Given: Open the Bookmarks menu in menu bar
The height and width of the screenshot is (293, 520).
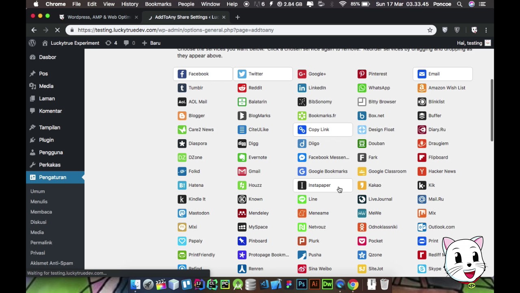Looking at the screenshot, I should click(158, 4).
